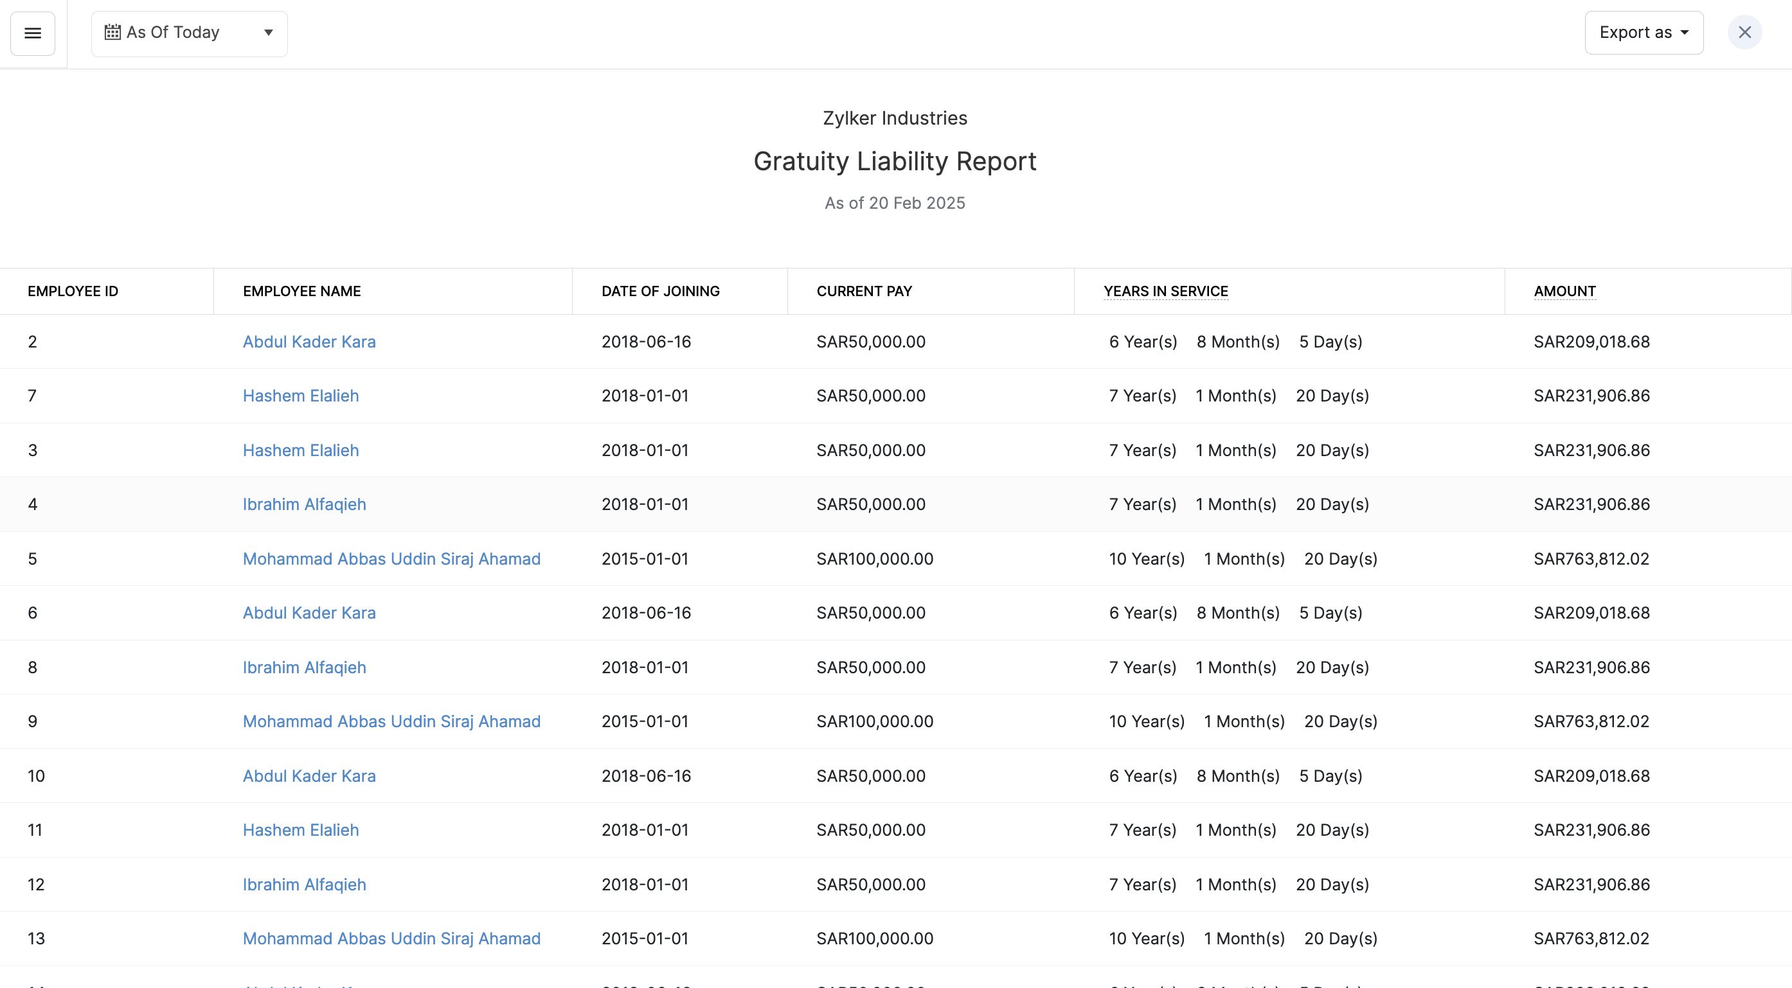Image resolution: width=1792 pixels, height=988 pixels.
Task: Click the Current Pay column header
Action: click(x=864, y=290)
